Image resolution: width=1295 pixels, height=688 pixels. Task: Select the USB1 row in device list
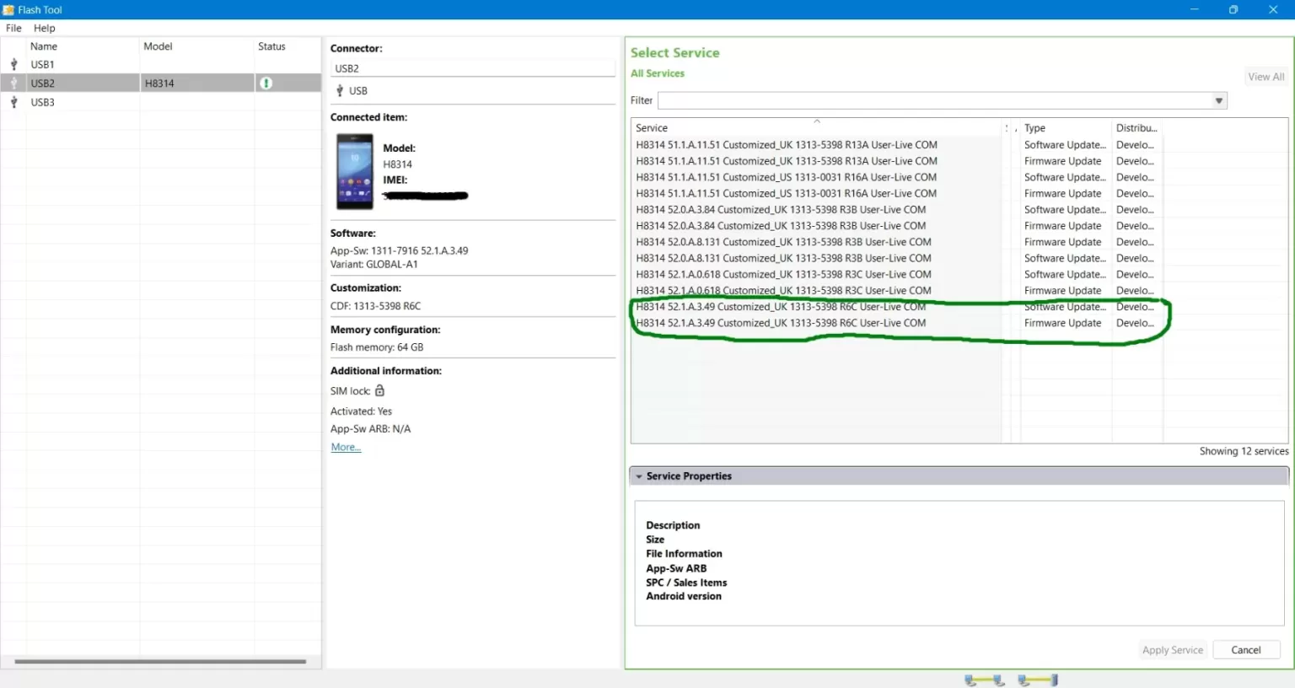point(160,64)
